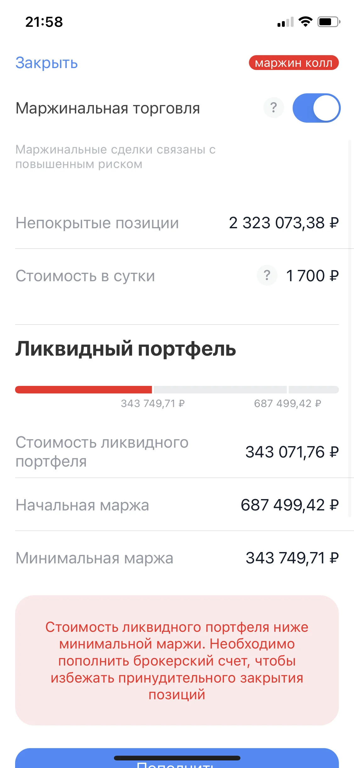Click the red liquid portfolio progress bar
Screen dimensions: 354x768
tap(83, 389)
